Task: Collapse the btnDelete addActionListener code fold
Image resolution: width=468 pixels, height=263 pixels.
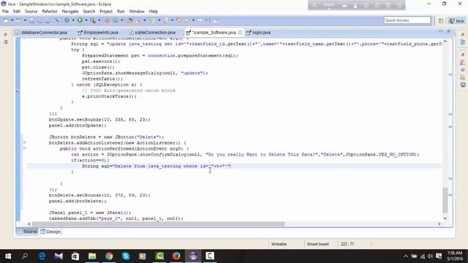Action: (24, 142)
